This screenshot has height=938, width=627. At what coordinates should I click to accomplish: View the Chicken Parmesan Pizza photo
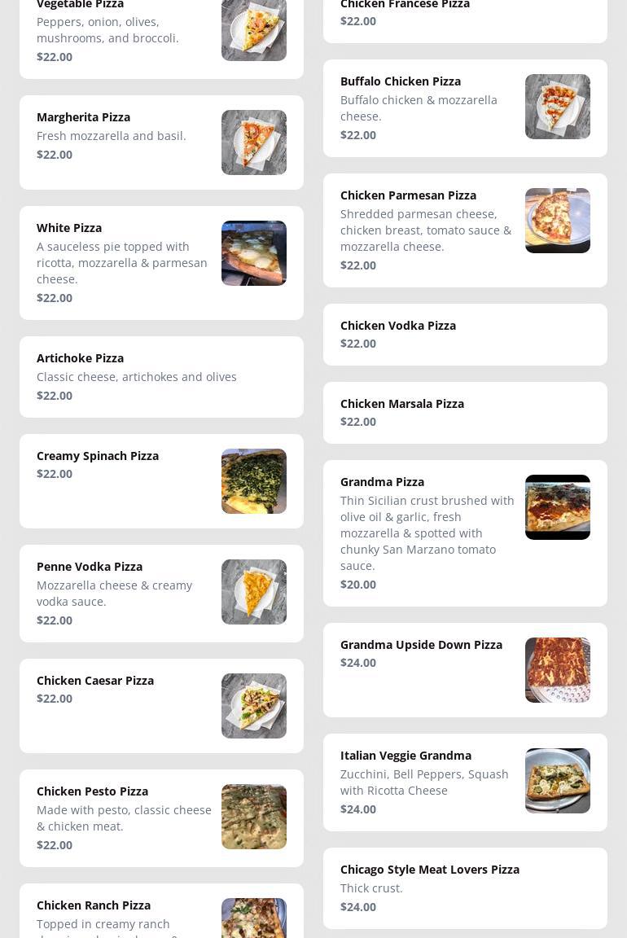coord(558,221)
